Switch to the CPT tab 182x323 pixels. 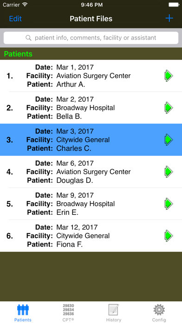pos(68,312)
